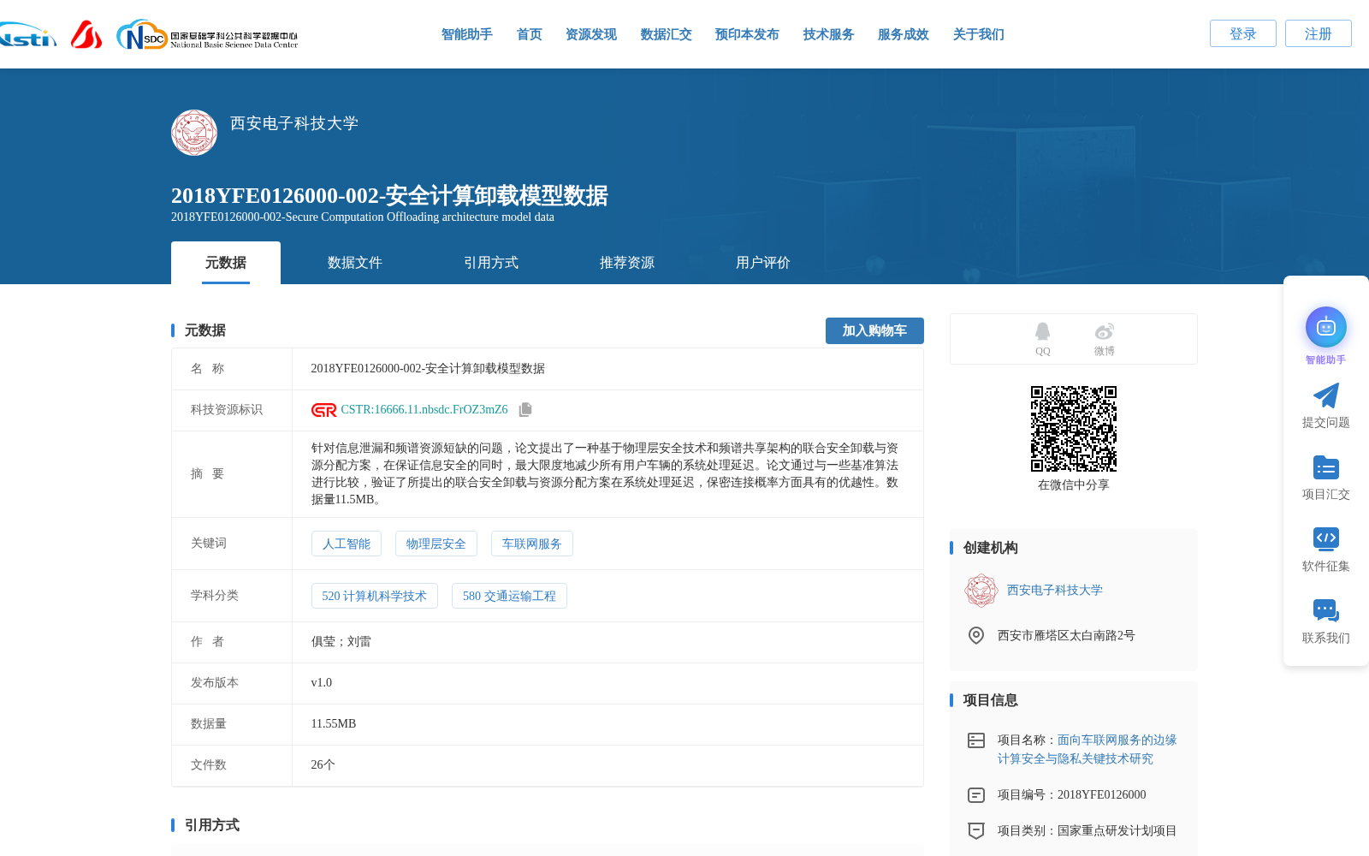
Task: Switch to the 引用方式 tab
Action: (x=491, y=263)
